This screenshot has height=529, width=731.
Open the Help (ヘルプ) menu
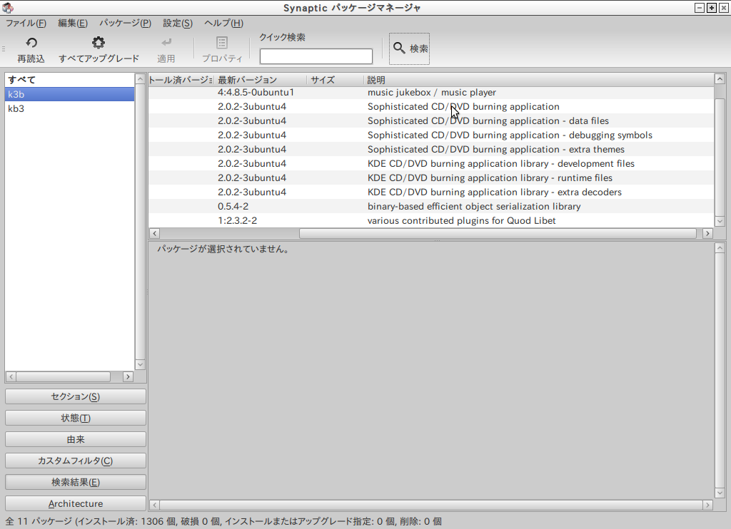(223, 24)
